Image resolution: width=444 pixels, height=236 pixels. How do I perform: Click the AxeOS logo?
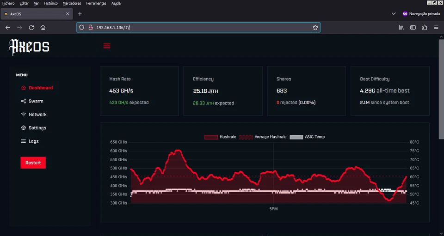point(29,47)
